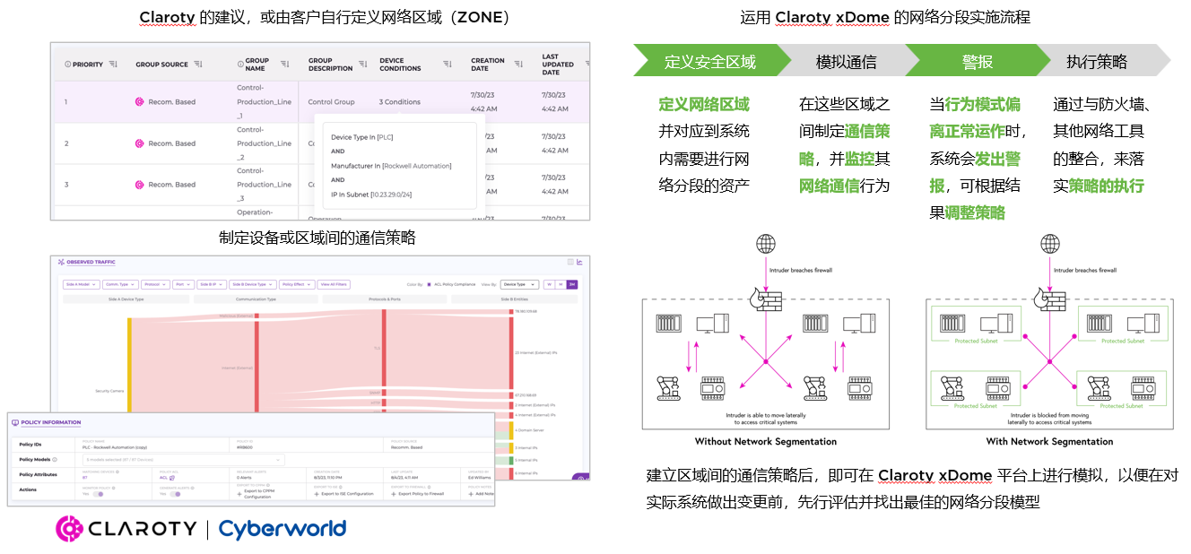Open the View By Device Type dropdown
The image size is (1191, 554).
click(520, 284)
